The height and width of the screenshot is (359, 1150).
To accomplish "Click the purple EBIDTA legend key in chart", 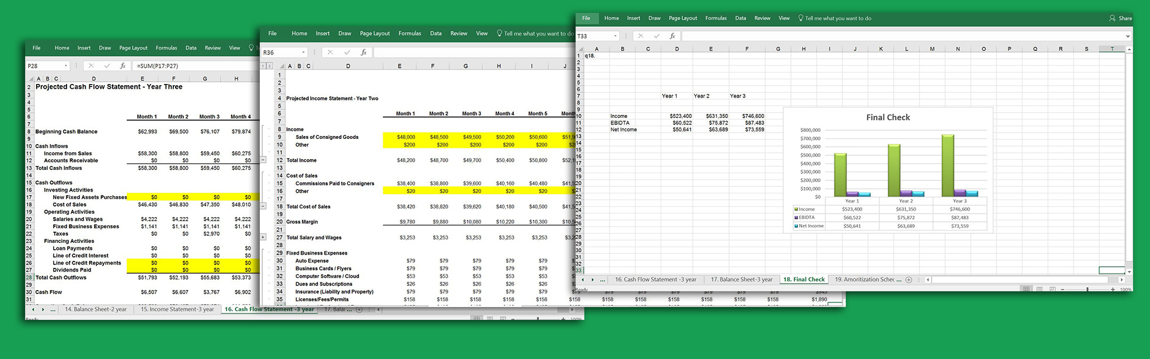I will coord(796,217).
